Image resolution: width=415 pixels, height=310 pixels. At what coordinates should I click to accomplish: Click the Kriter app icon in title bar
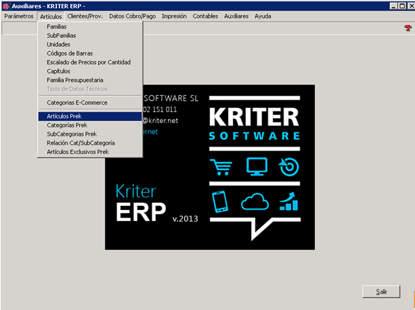click(6, 6)
